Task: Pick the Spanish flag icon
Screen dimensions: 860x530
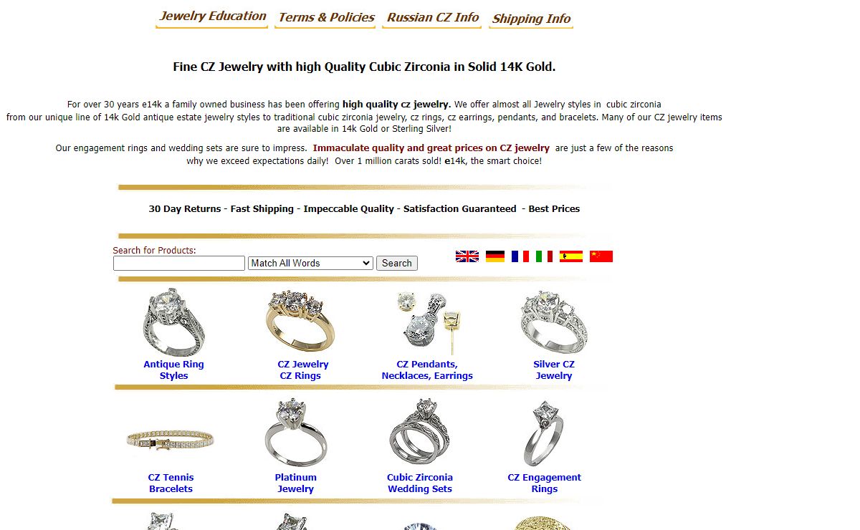Action: [571, 256]
